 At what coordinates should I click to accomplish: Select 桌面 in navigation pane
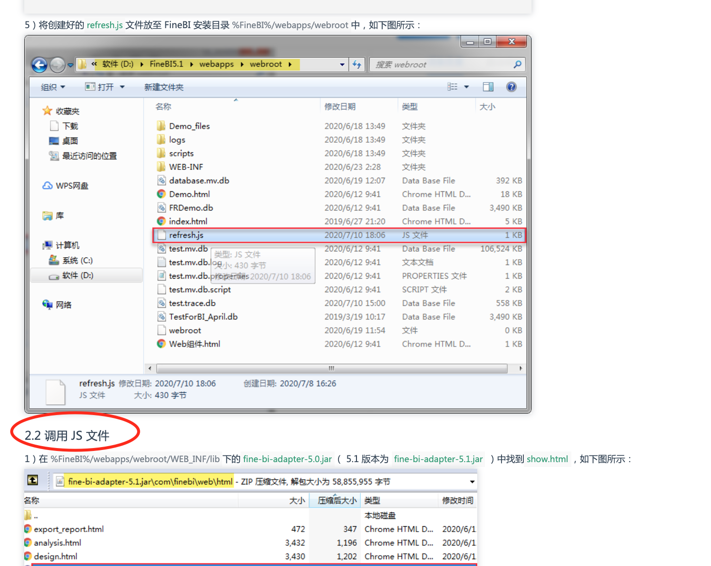click(64, 141)
